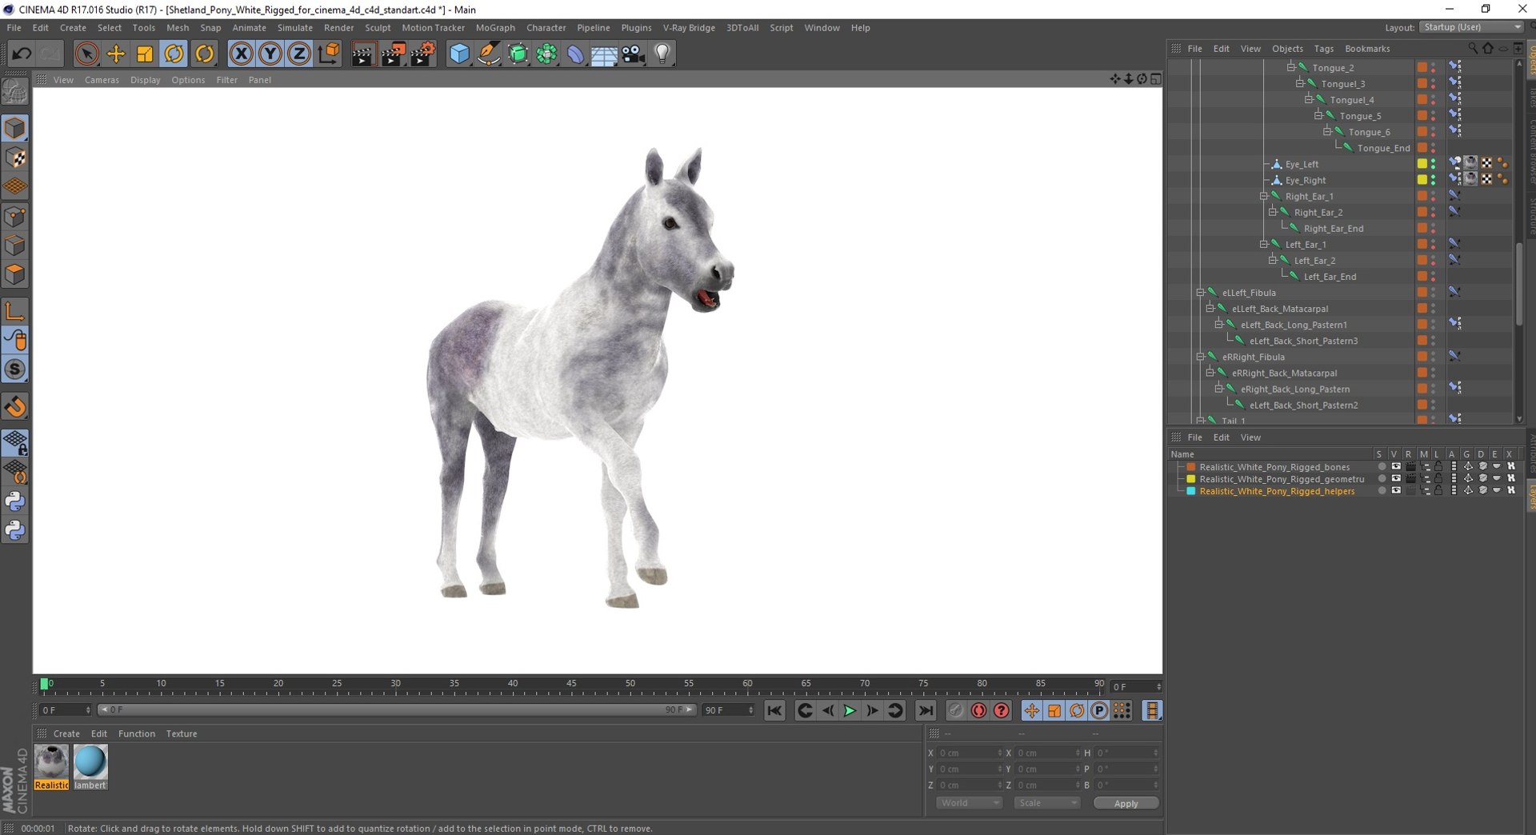Viewport: 1536px width, 835px height.
Task: Toggle Z-axis lock
Action: [x=299, y=54]
